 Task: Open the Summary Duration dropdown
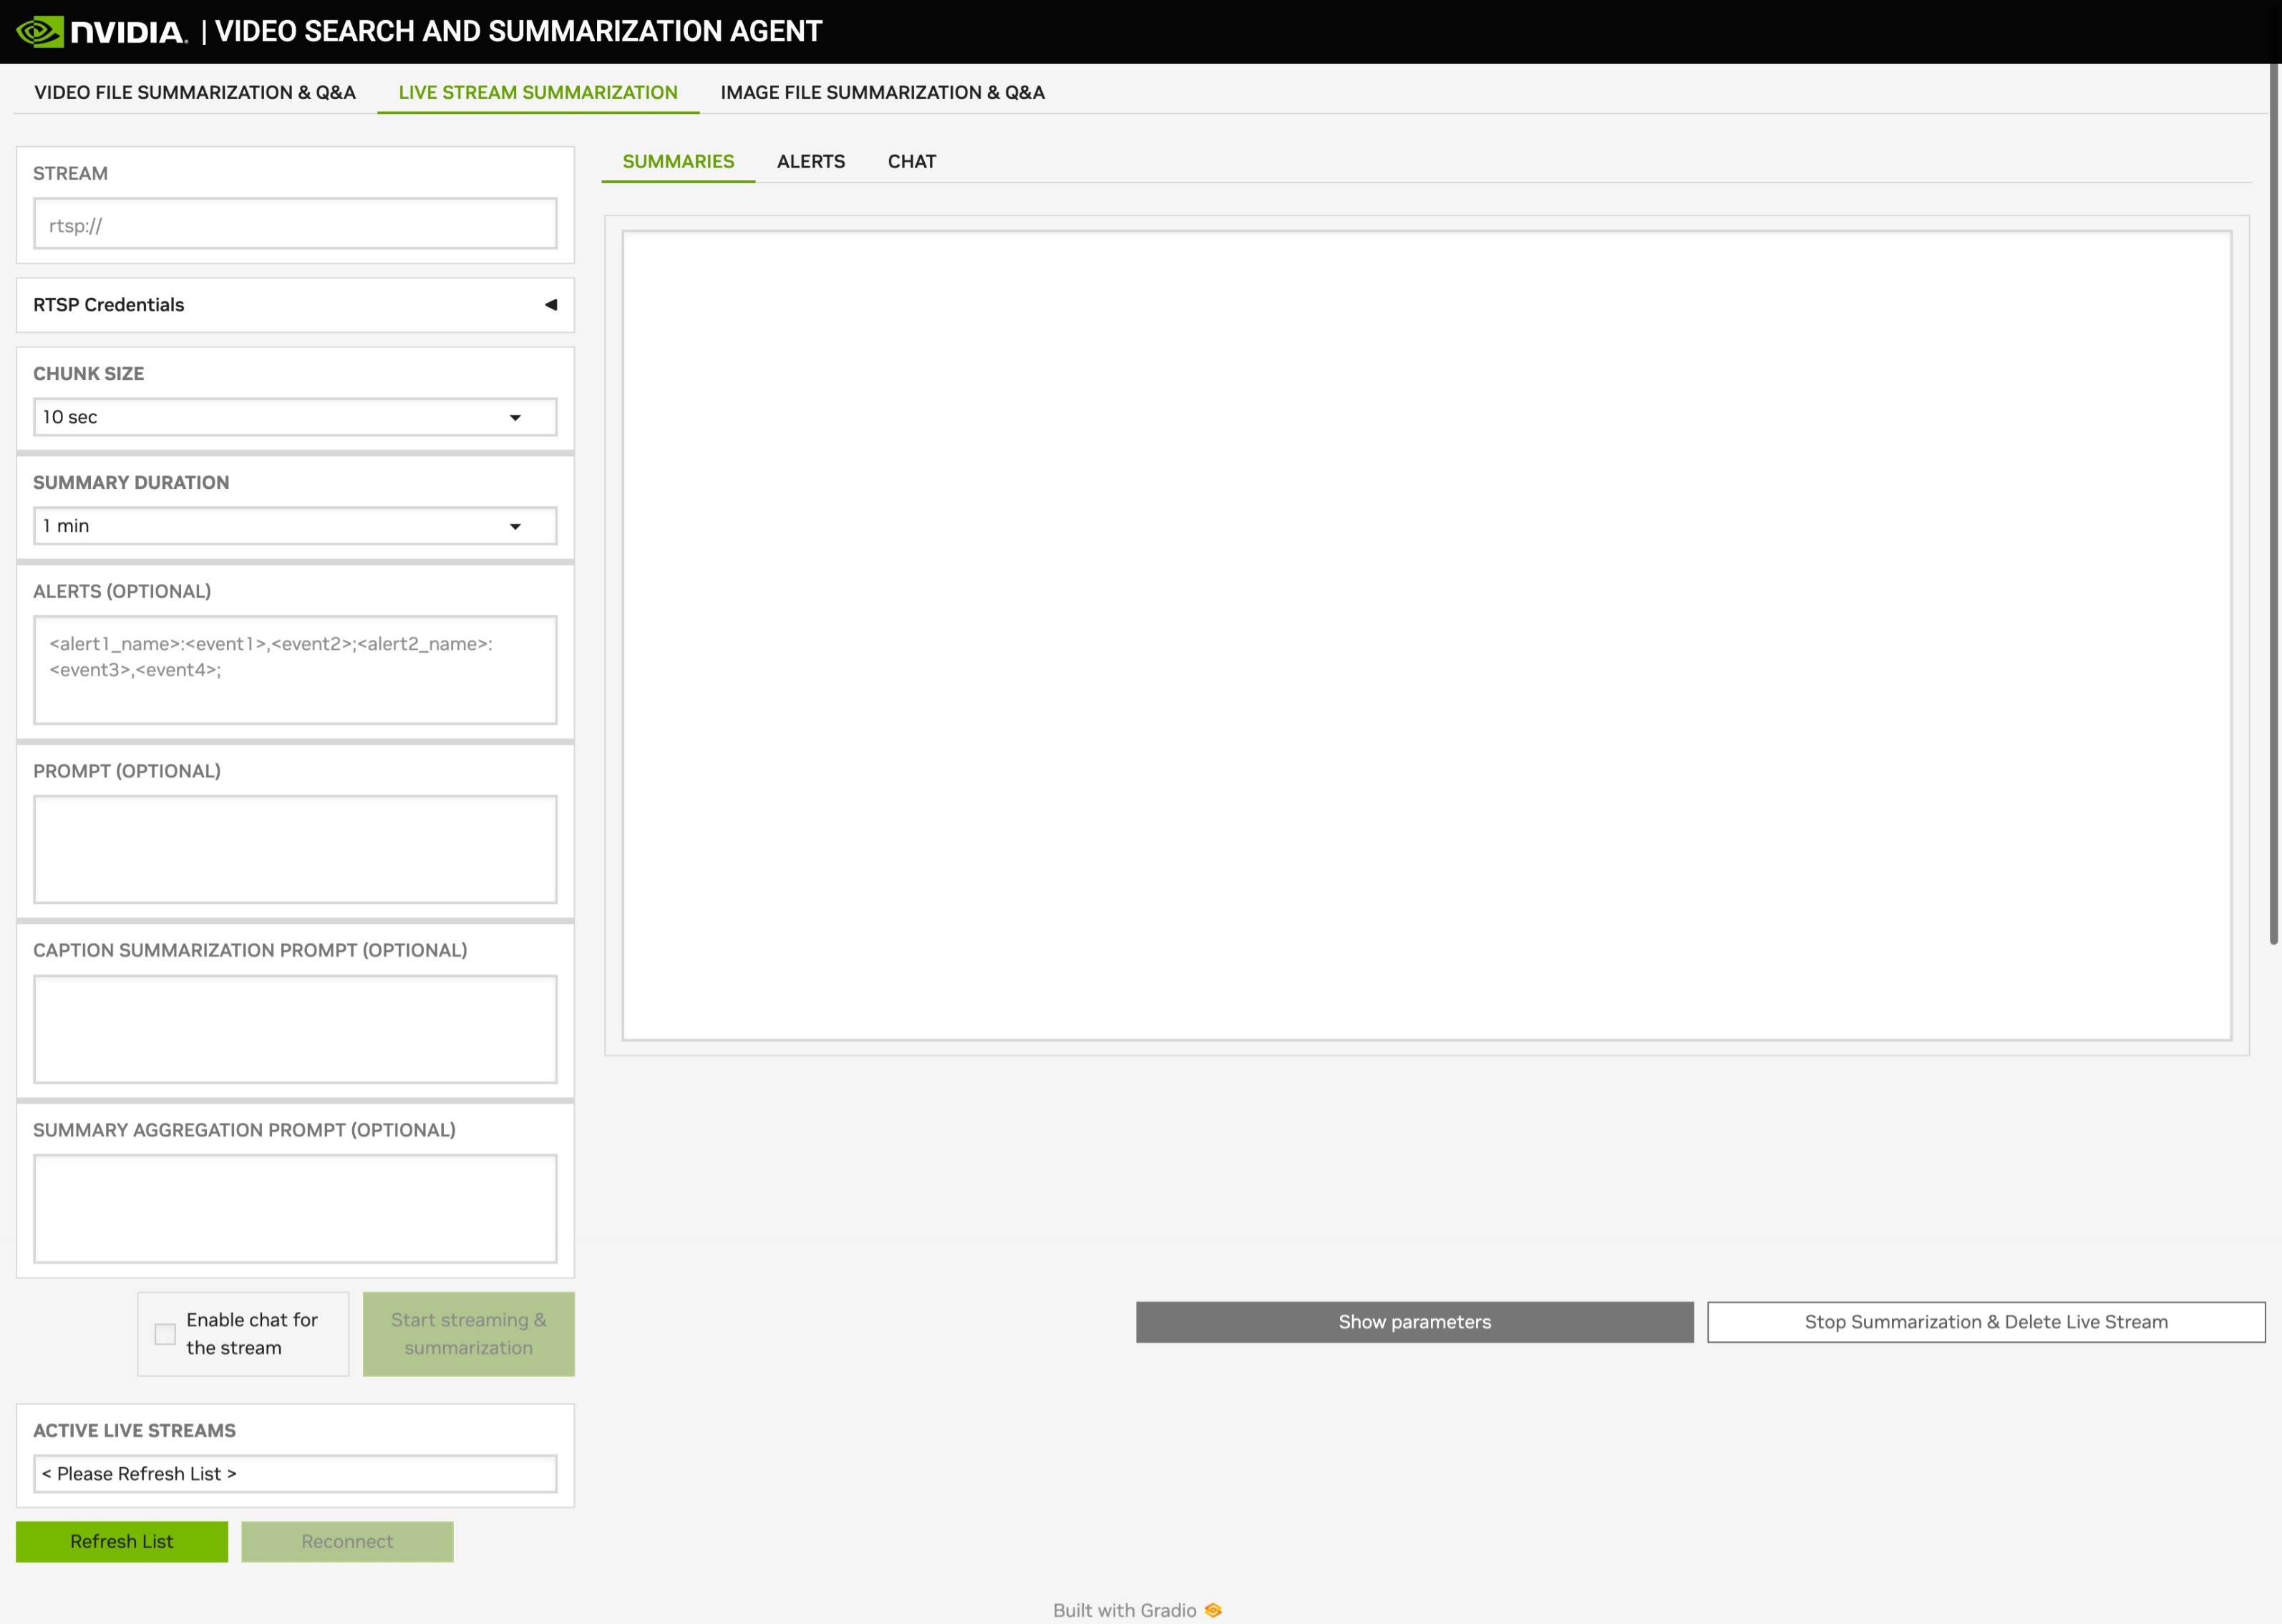[295, 526]
